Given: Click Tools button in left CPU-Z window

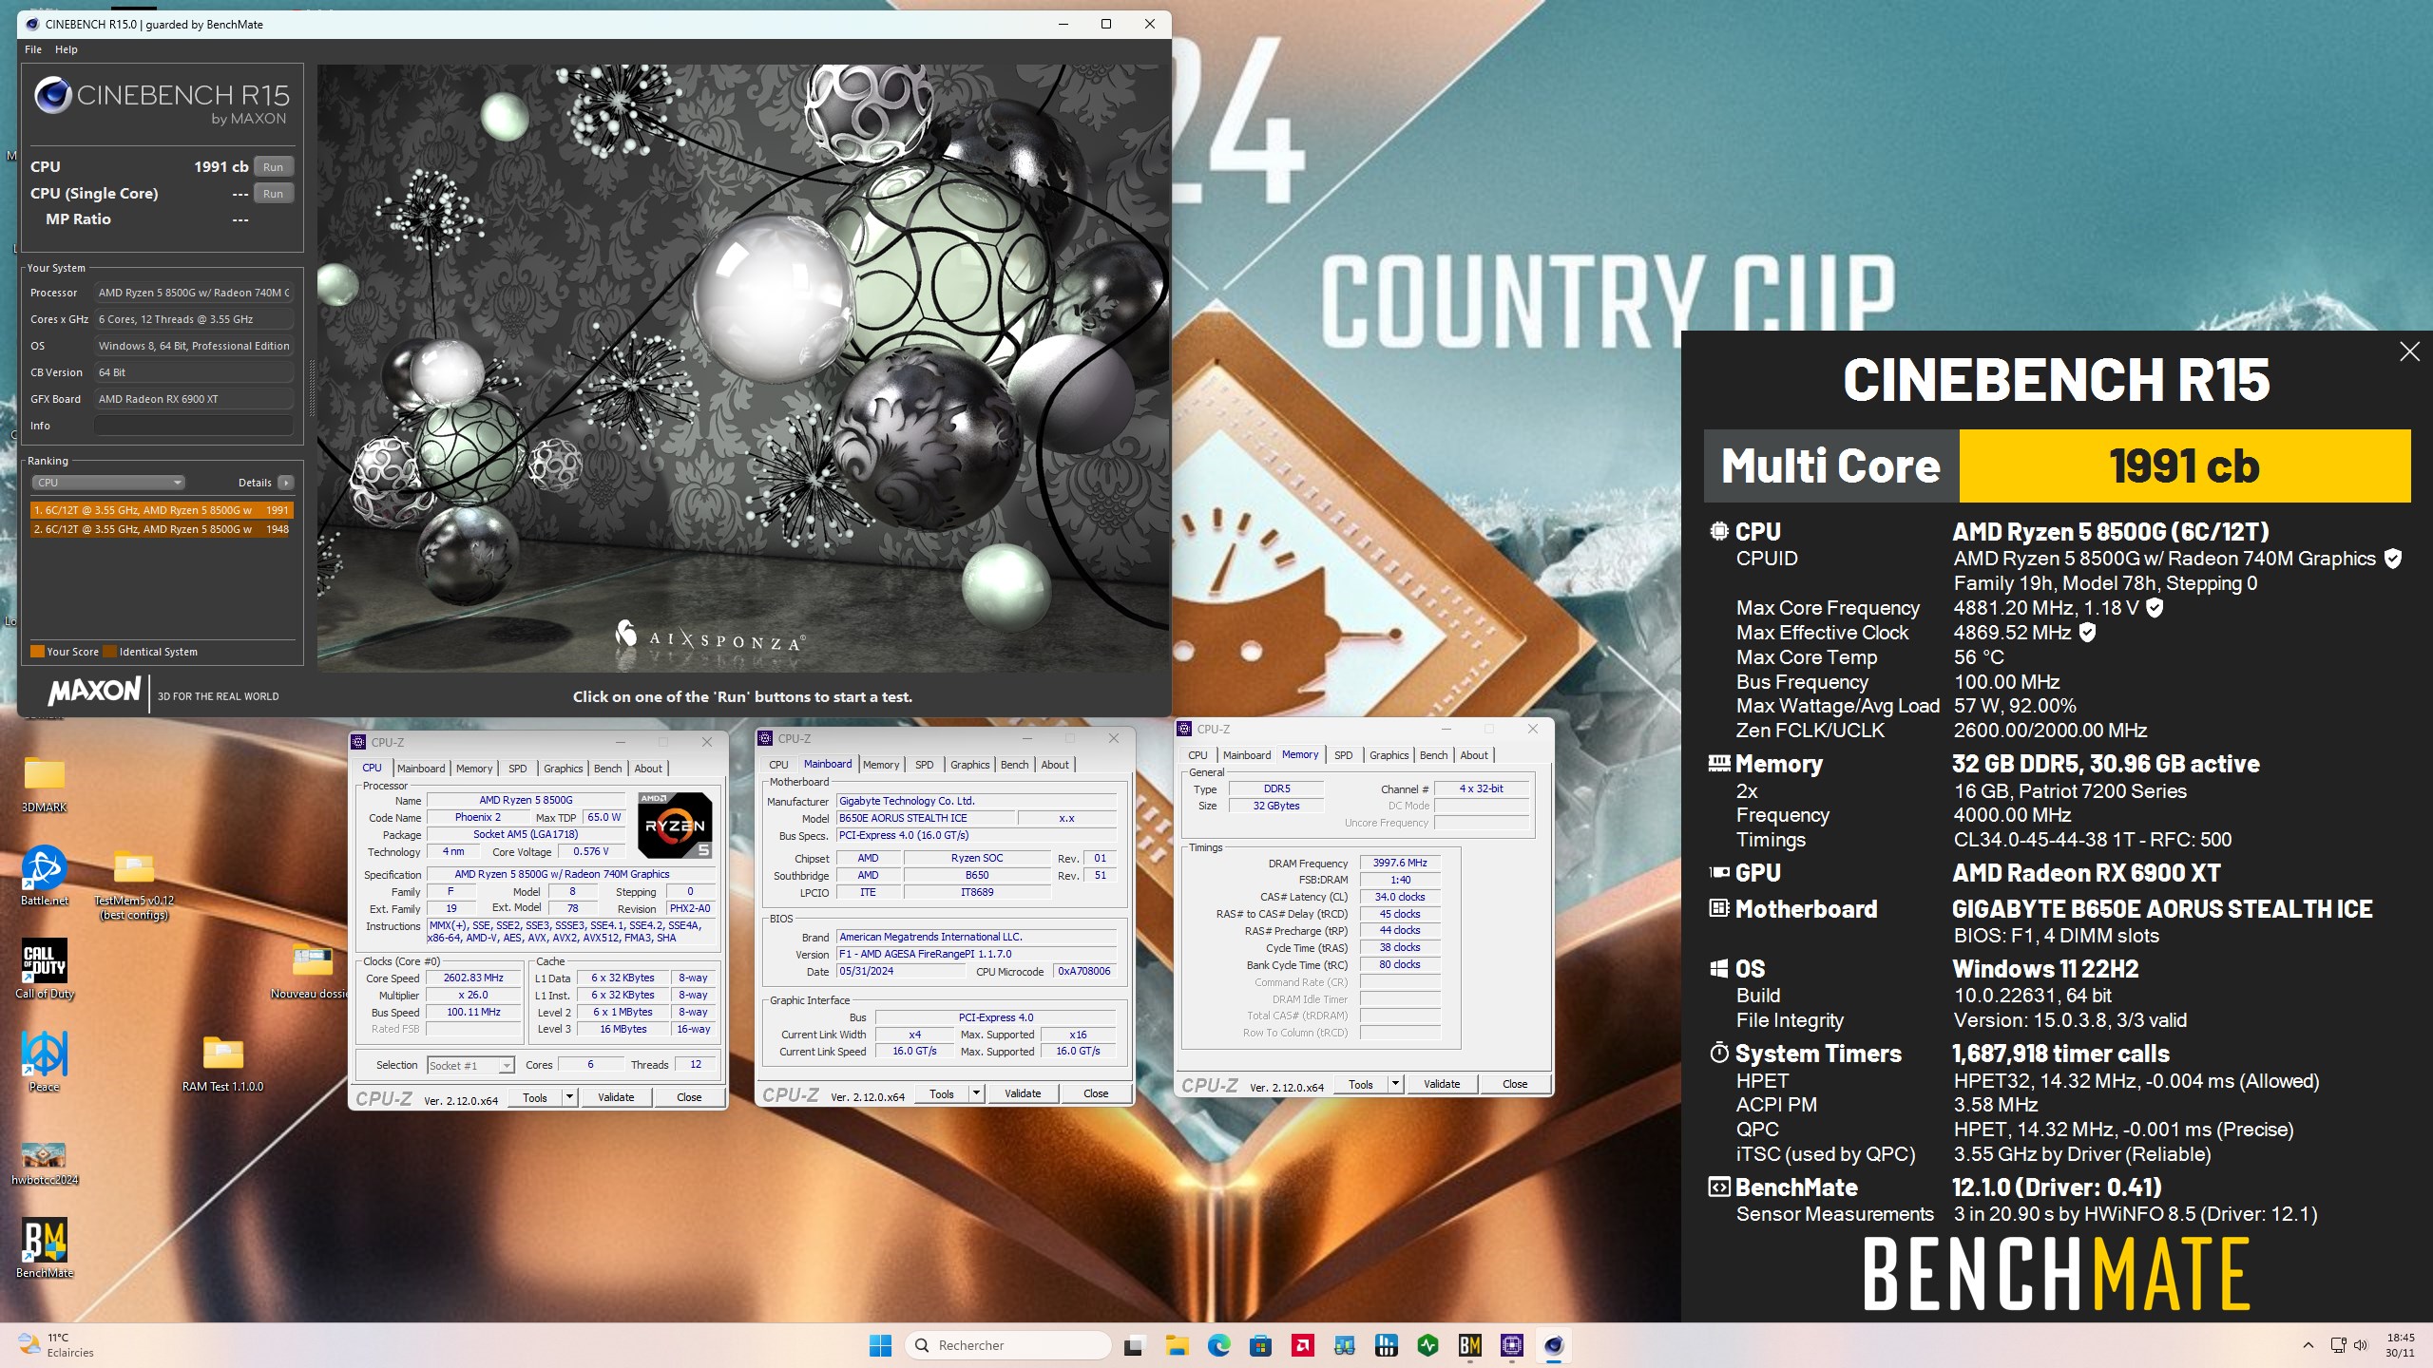Looking at the screenshot, I should point(534,1097).
